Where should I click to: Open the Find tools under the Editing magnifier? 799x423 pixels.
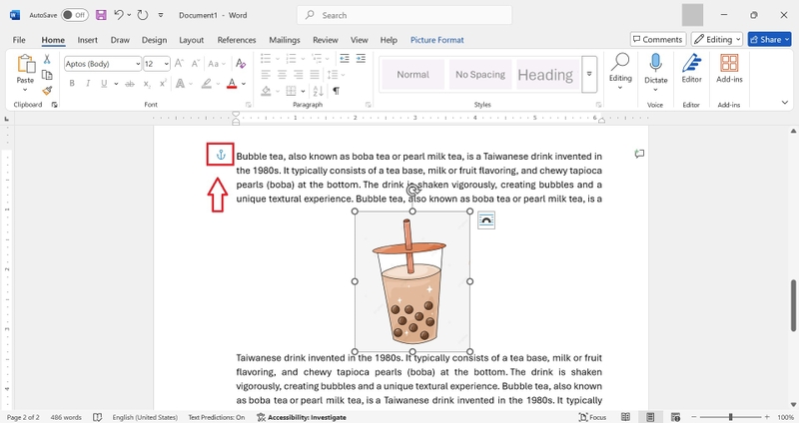(620, 71)
